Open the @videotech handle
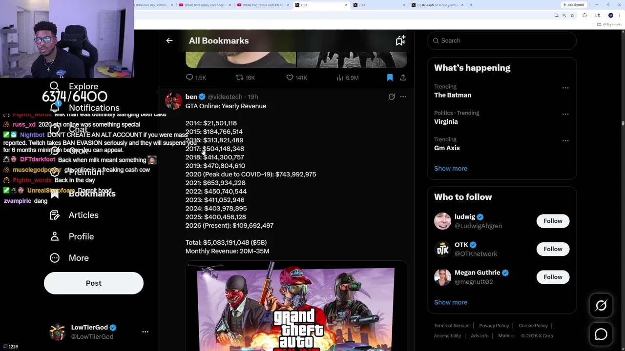Screen dimensions: 625x351 click(x=225, y=97)
